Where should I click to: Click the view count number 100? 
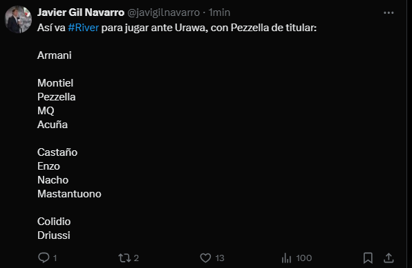point(304,258)
